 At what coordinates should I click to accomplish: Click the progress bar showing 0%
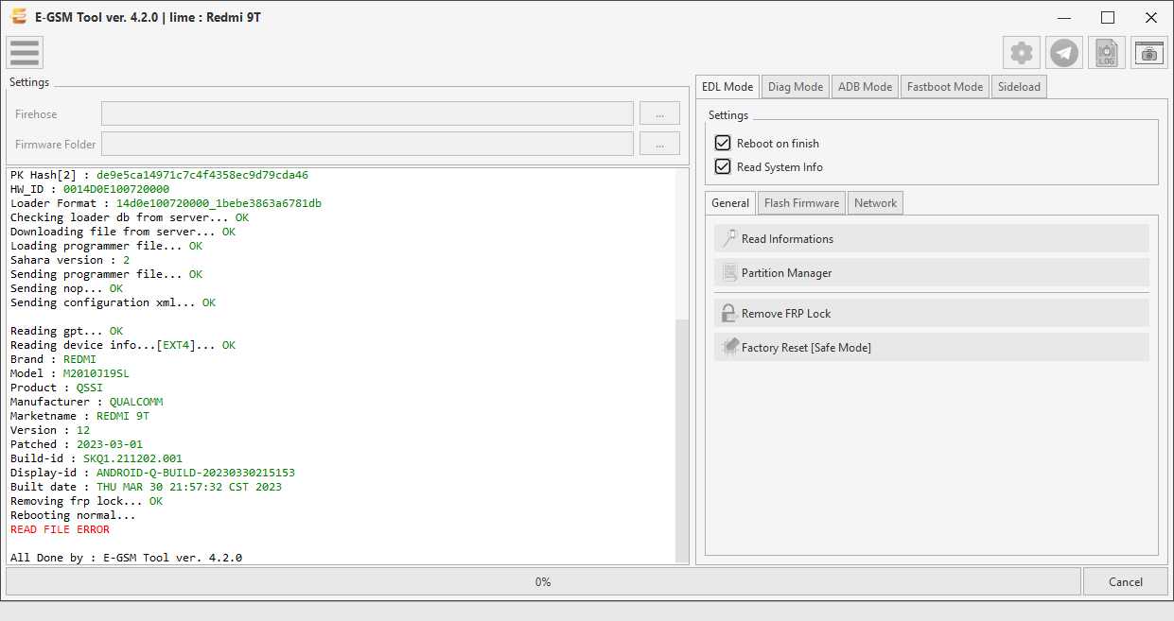(543, 581)
